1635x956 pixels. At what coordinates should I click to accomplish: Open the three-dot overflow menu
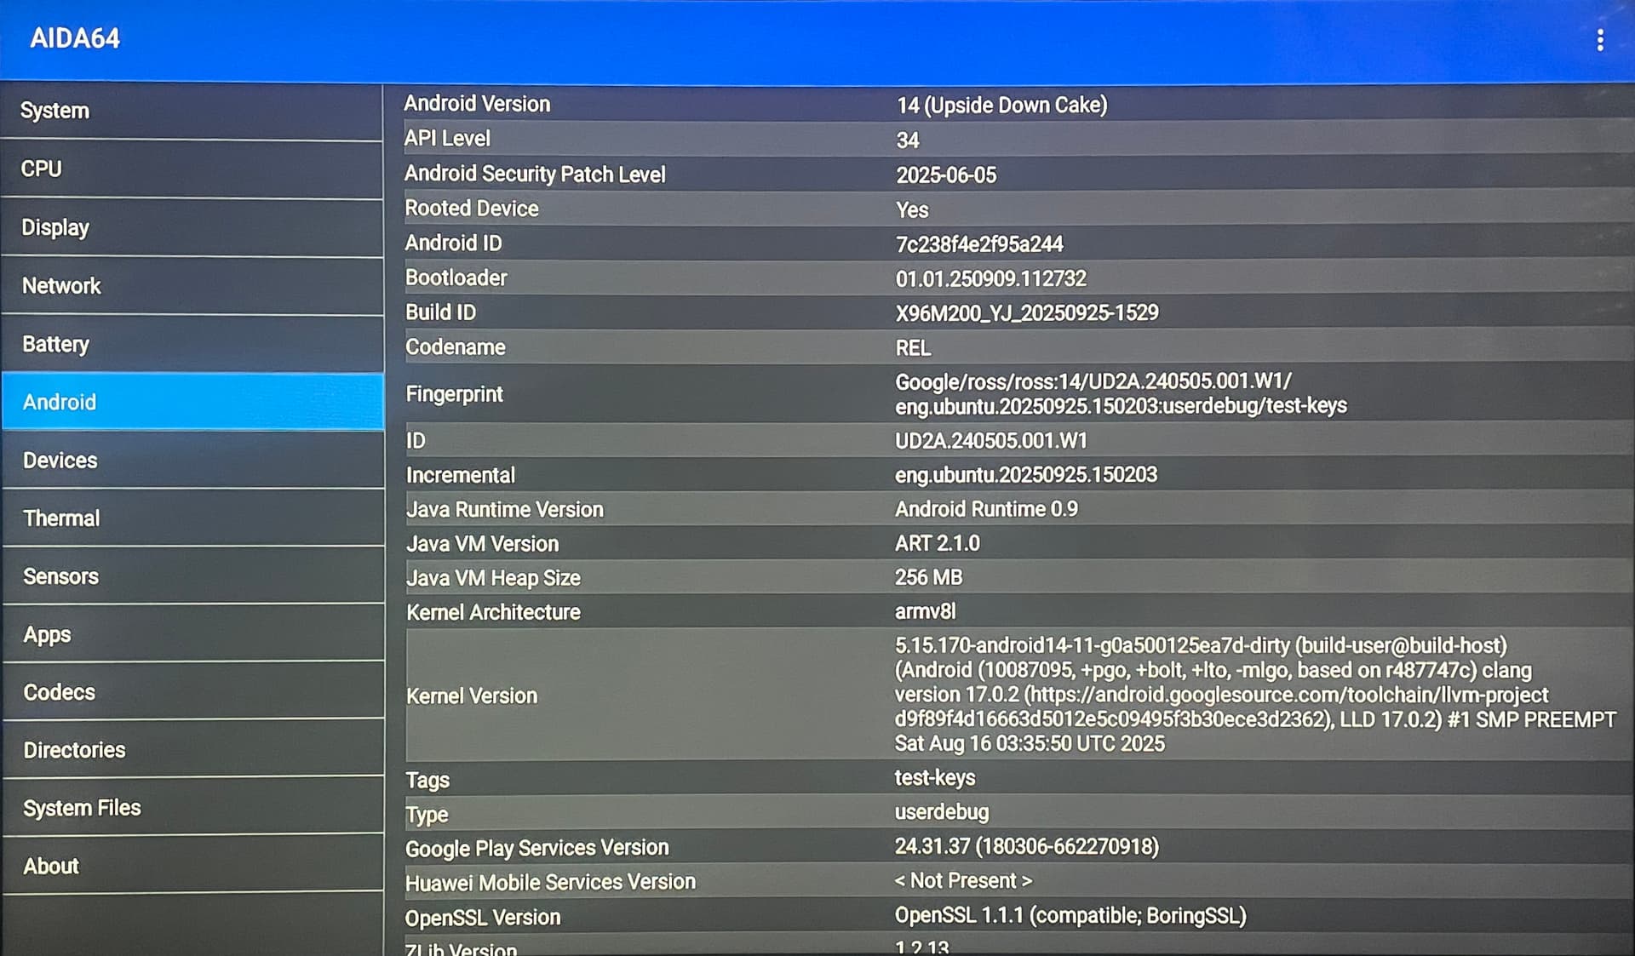(1600, 40)
